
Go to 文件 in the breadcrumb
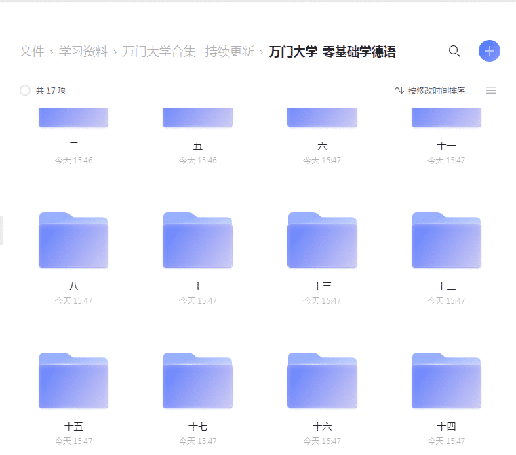point(32,52)
